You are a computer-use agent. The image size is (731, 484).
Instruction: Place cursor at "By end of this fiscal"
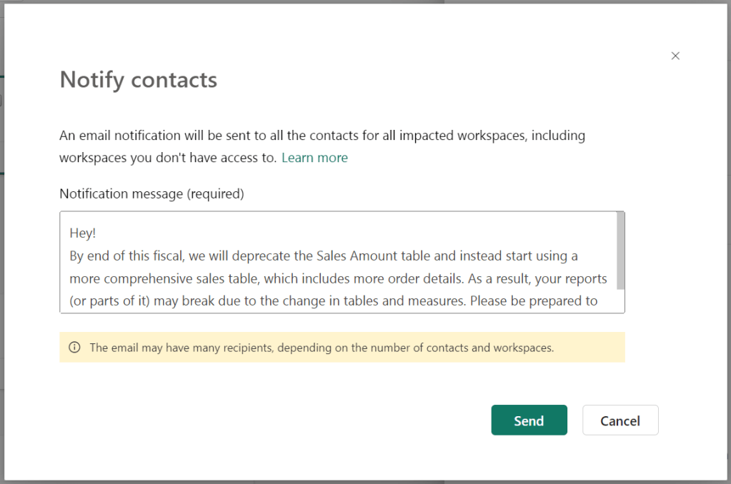pos(127,256)
